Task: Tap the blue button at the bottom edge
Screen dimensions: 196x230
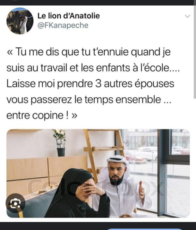Action: click(145, 229)
